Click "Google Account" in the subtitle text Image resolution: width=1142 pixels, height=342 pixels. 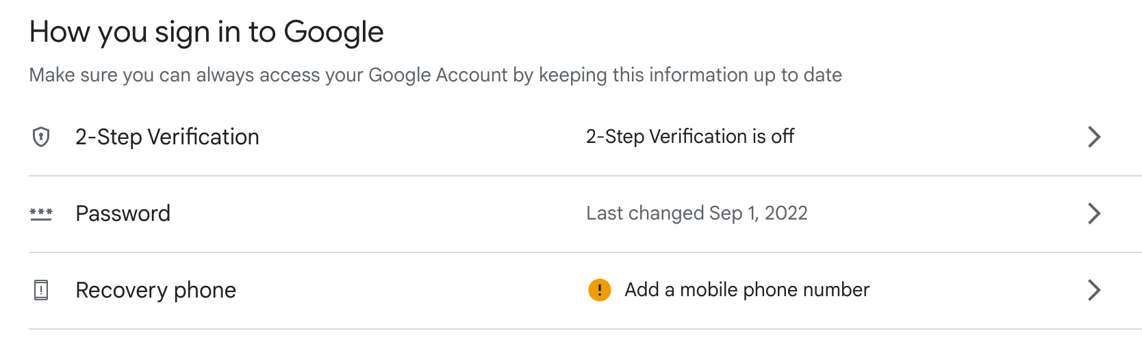click(438, 75)
